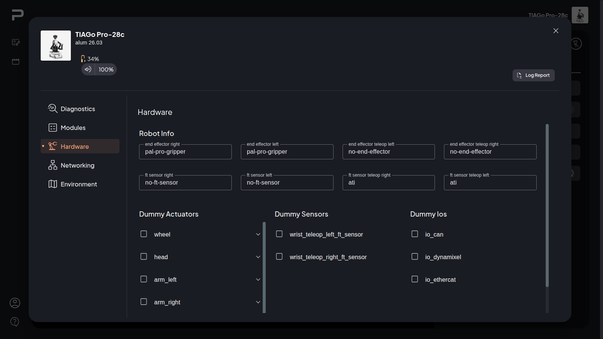Check the wrist_teleop_right_ft_sensor box
Image resolution: width=603 pixels, height=339 pixels.
tap(279, 257)
